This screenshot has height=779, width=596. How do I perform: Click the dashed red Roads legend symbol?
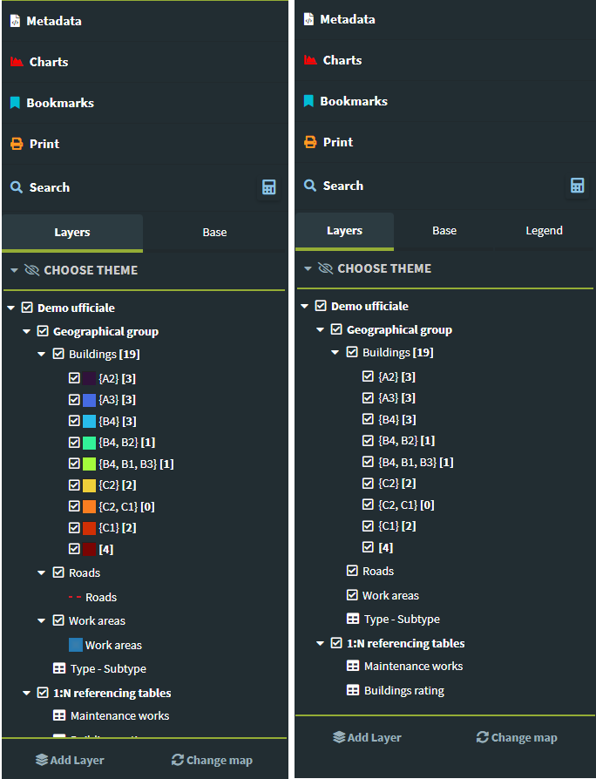pyautogui.click(x=75, y=597)
